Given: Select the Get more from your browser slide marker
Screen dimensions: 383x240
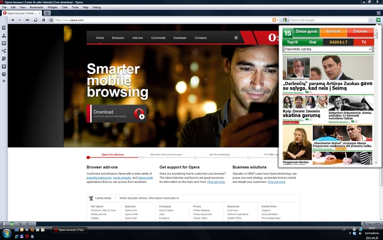Looking at the screenshot, I should 141,157.
